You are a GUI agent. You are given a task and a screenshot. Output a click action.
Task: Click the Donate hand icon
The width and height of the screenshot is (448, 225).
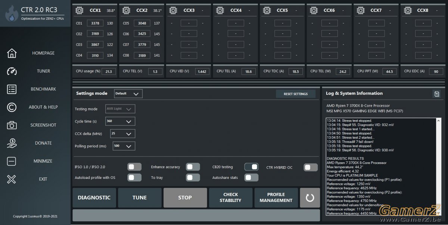point(12,143)
